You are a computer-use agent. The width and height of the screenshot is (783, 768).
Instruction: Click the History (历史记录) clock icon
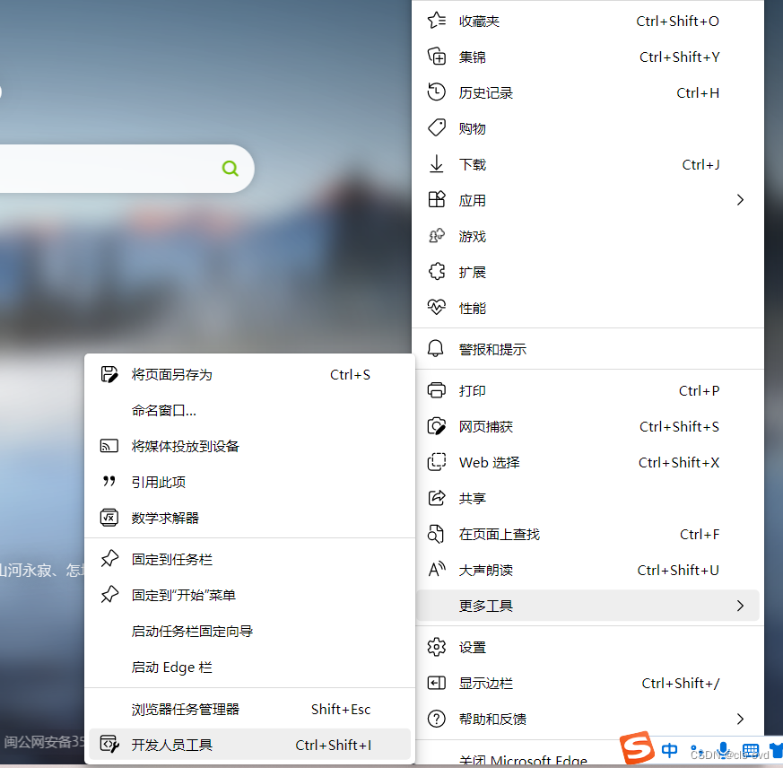pos(437,92)
